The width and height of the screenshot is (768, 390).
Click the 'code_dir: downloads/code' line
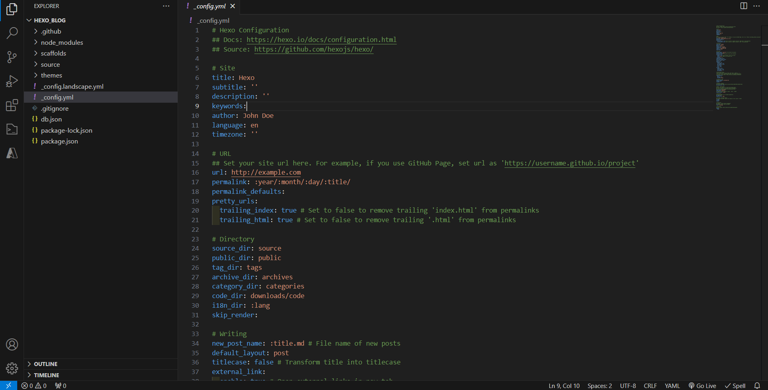pos(258,296)
